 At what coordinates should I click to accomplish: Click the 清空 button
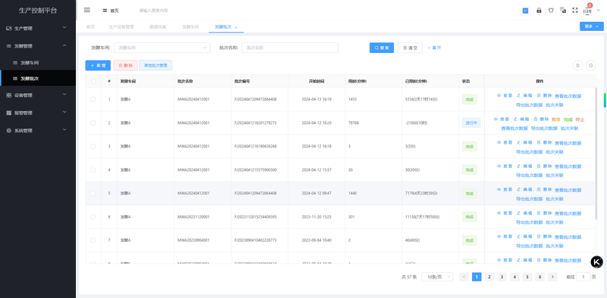point(410,48)
